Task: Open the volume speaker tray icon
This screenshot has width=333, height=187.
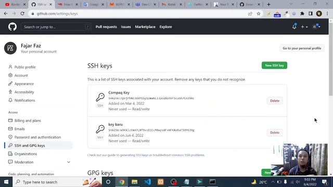Action: (298, 182)
